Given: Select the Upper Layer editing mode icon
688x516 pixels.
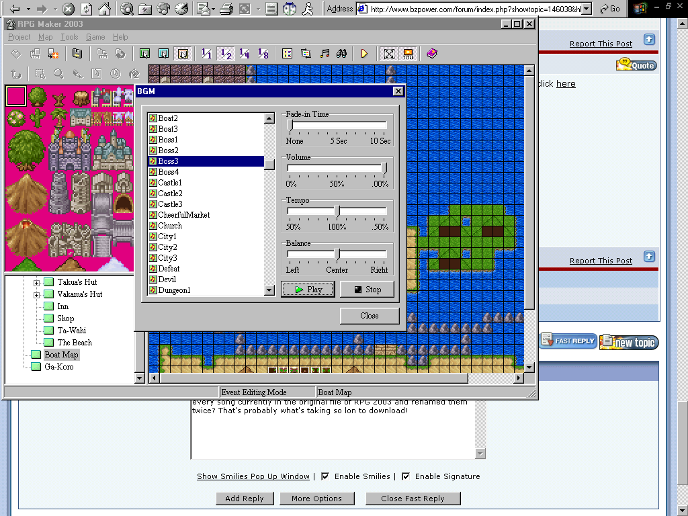Looking at the screenshot, I should pyautogui.click(x=164, y=54).
